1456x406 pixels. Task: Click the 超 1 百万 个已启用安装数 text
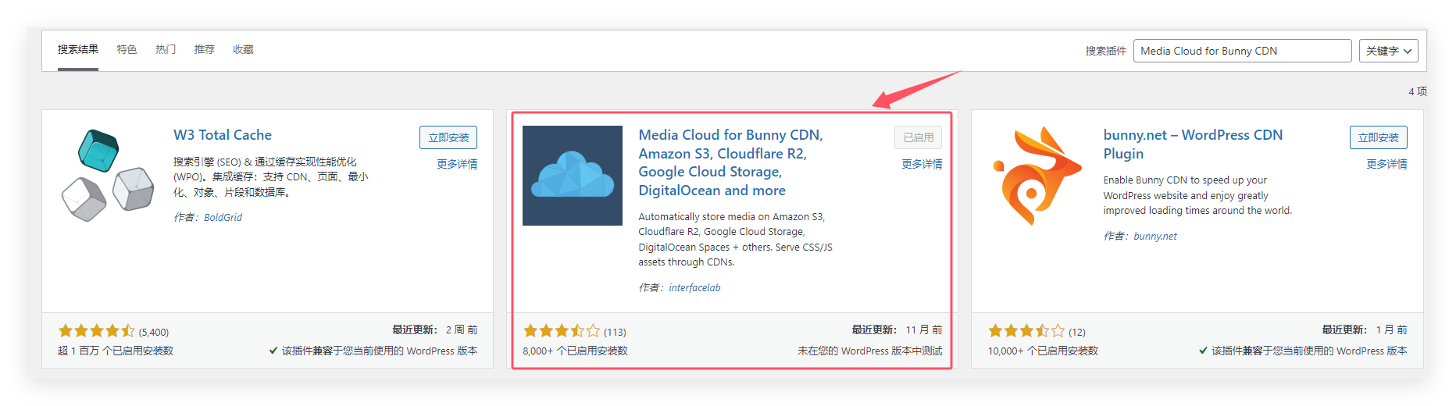click(116, 351)
